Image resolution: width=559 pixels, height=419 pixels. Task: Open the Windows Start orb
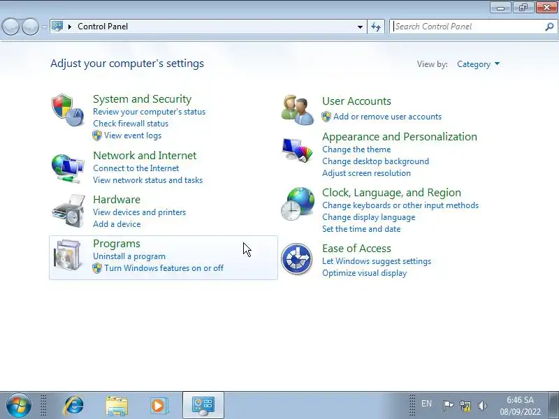19,406
